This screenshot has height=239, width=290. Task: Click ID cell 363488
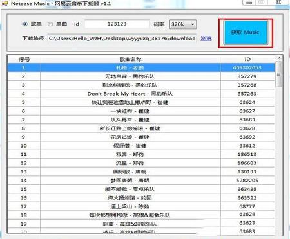pyautogui.click(x=247, y=189)
